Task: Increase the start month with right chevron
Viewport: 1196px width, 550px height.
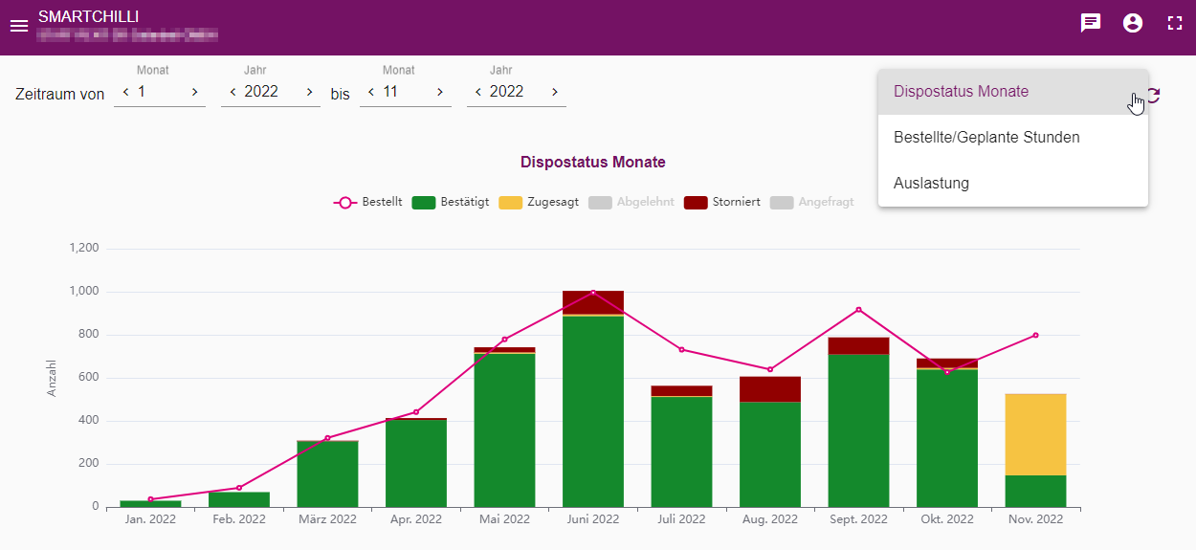Action: tap(194, 92)
